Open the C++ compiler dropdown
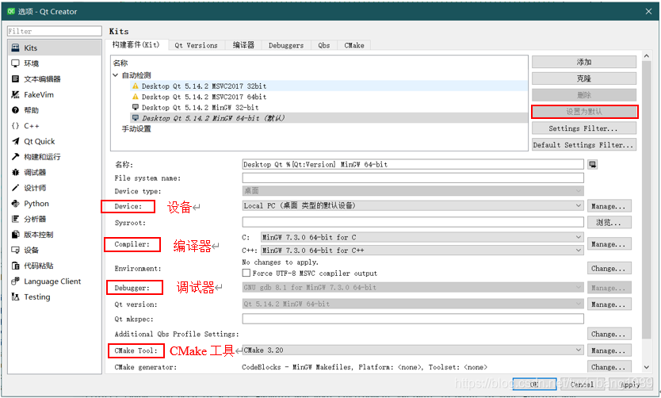This screenshot has width=661, height=398. [x=422, y=251]
